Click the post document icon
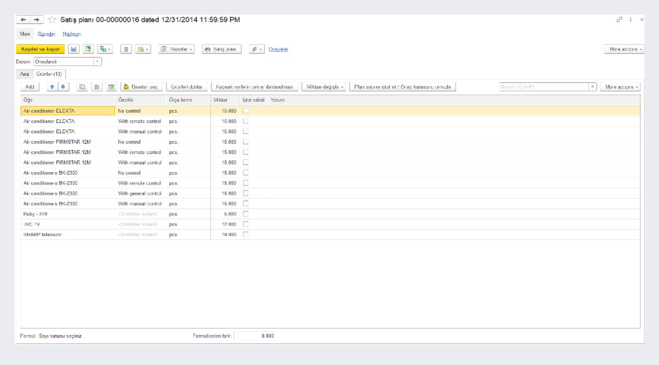Image resolution: width=659 pixels, height=365 pixels. pyautogui.click(x=88, y=49)
